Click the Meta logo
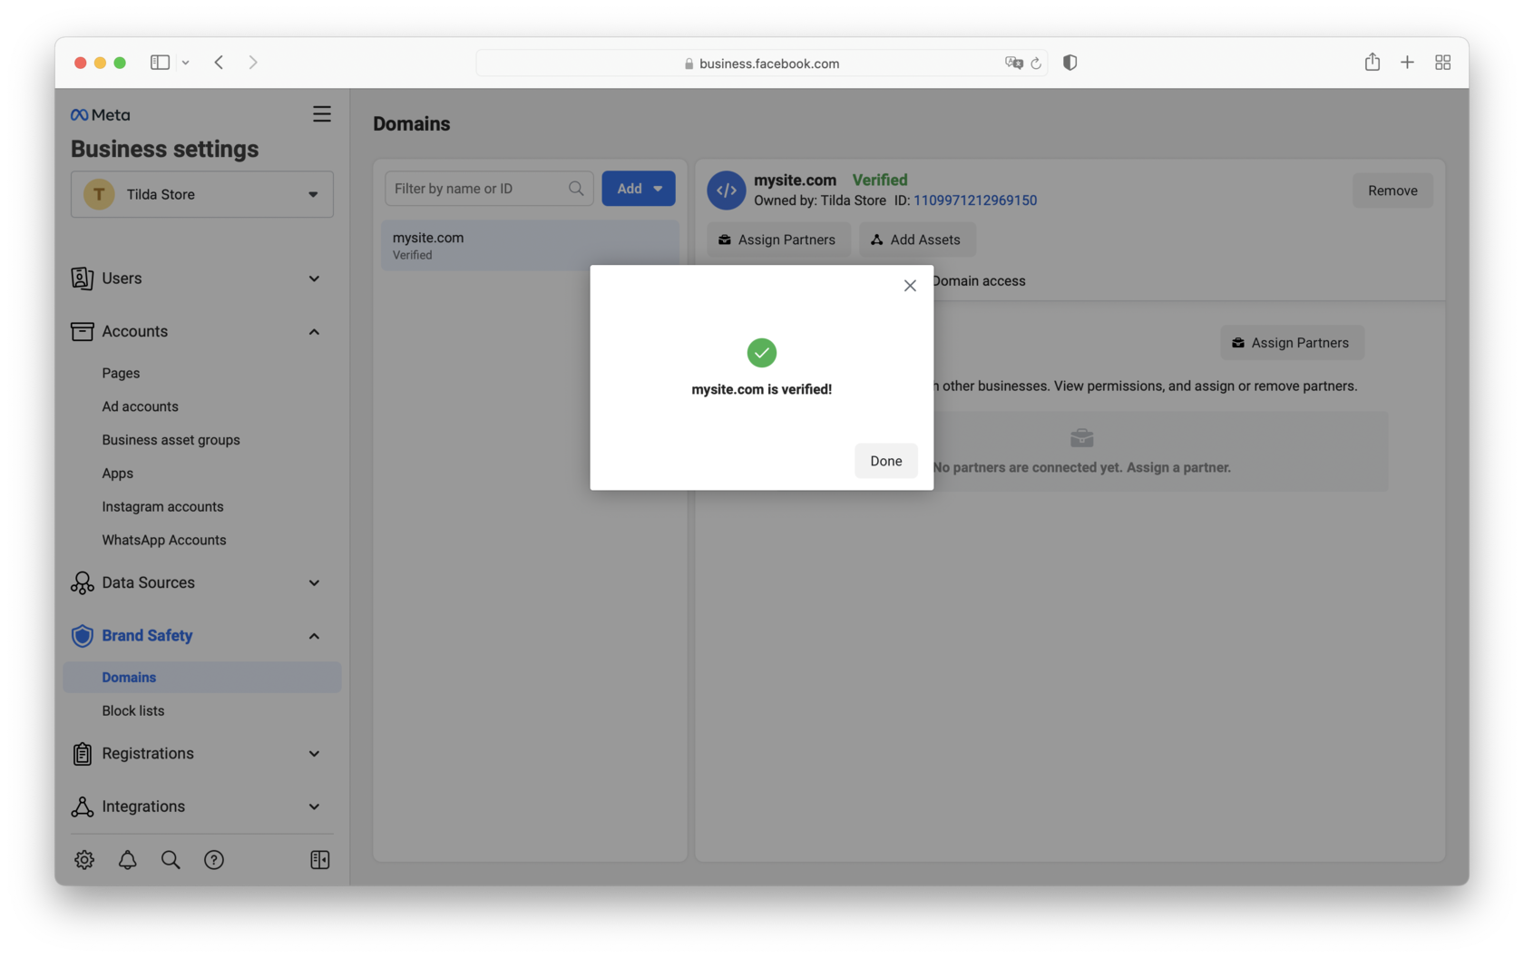1524x958 pixels. click(x=101, y=114)
